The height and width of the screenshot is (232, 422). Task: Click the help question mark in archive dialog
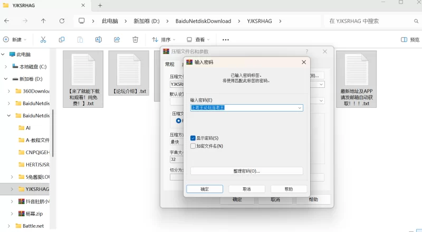pyautogui.click(x=307, y=51)
